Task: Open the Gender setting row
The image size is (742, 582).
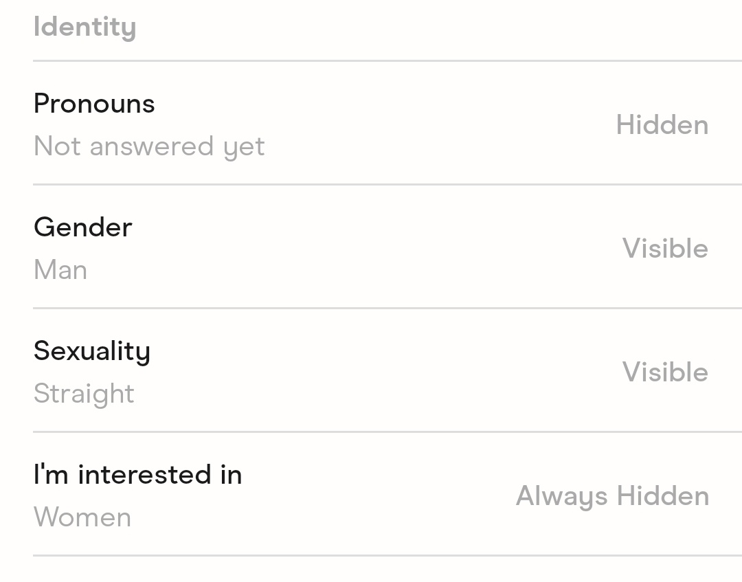Action: tap(371, 248)
